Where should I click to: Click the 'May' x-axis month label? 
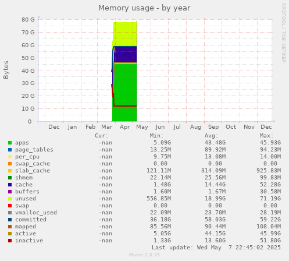pyautogui.click(x=142, y=127)
